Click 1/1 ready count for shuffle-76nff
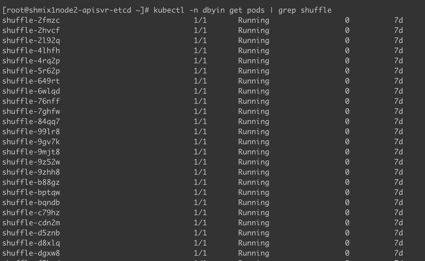 (x=200, y=101)
